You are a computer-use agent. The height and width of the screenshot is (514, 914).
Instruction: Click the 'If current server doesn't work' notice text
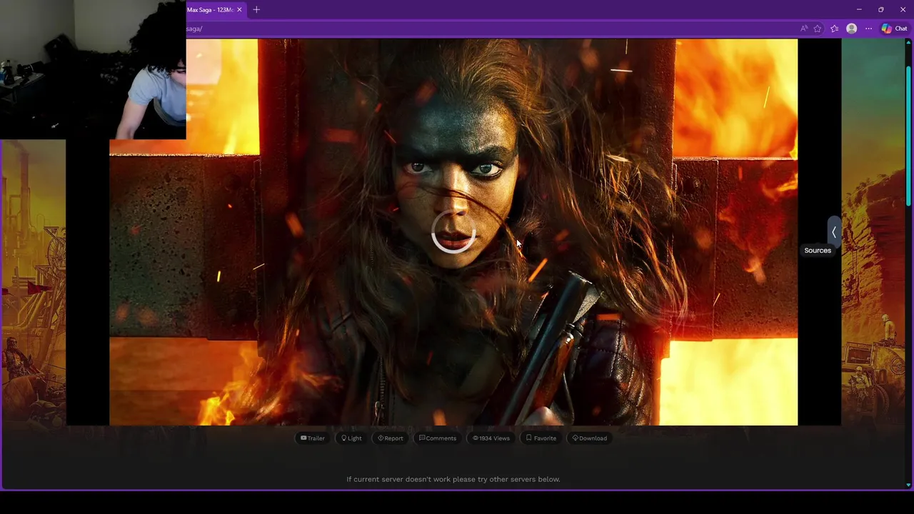(x=453, y=479)
